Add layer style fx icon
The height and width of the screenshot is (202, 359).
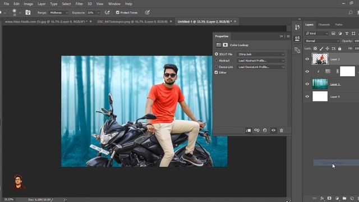click(x=322, y=198)
